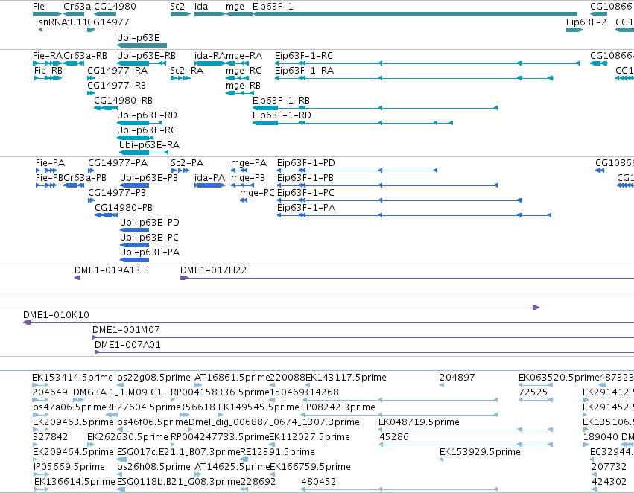The width and height of the screenshot is (634, 493).
Task: Click BAC clone DME1-010K10
Action: pyautogui.click(x=329, y=323)
